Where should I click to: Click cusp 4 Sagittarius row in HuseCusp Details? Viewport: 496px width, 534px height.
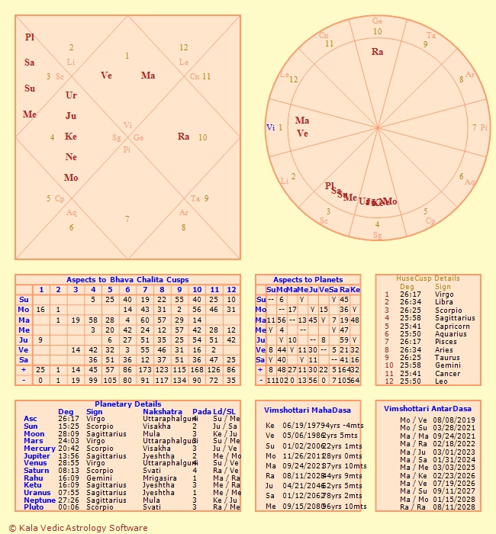(x=430, y=318)
